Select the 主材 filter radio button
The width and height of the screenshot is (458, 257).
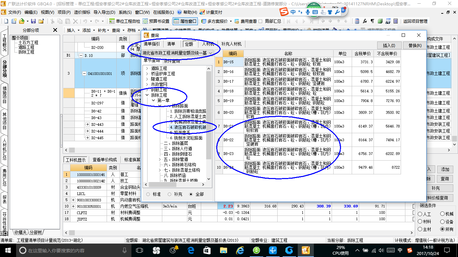[420, 229]
